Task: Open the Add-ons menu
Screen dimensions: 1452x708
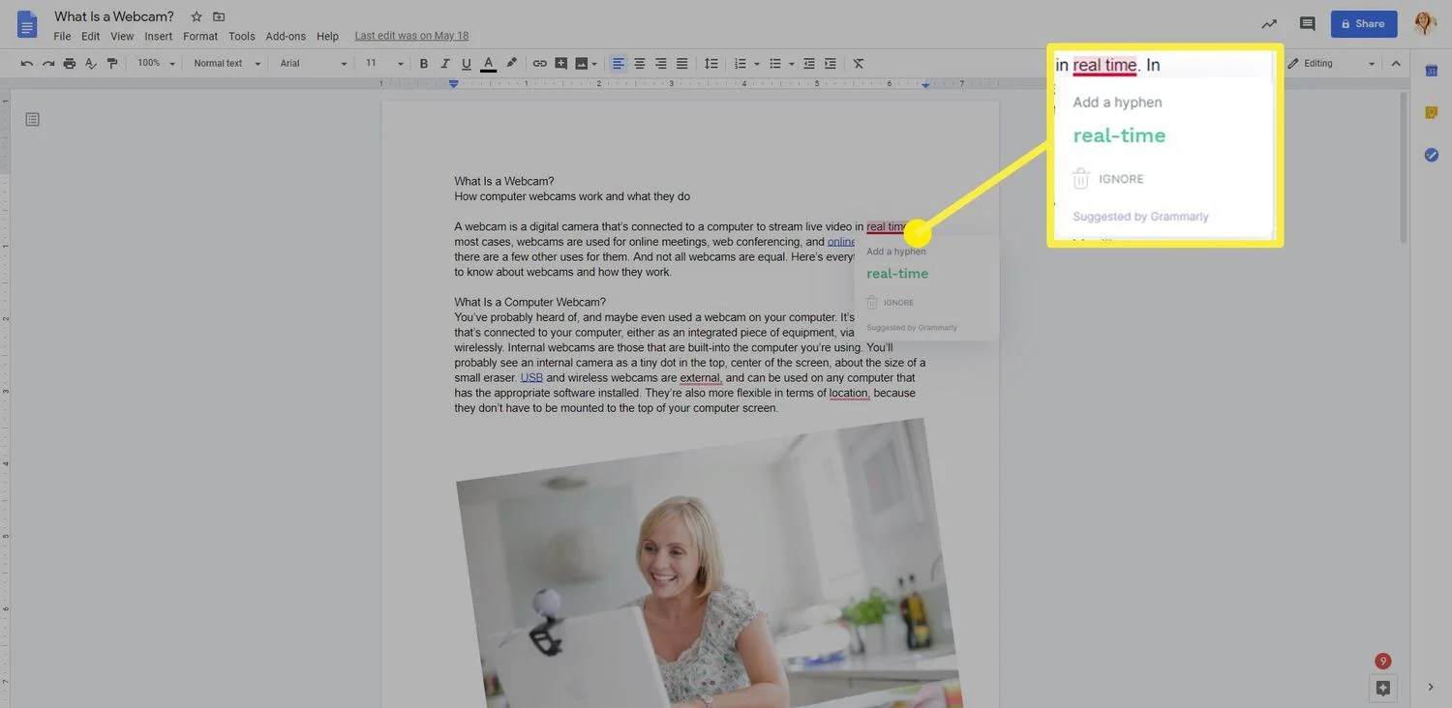Action: point(287,35)
